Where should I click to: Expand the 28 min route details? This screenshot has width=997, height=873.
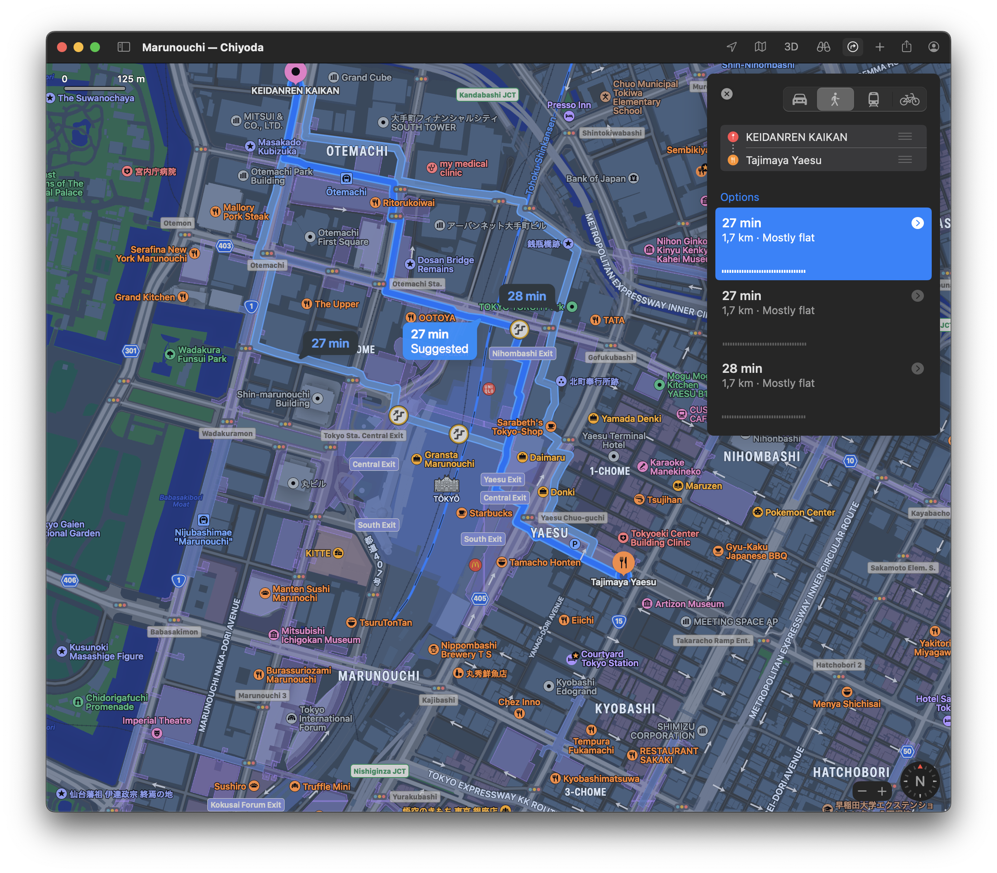coord(917,368)
